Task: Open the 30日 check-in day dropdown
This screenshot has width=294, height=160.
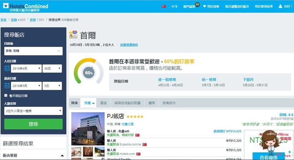Action: 52,69
